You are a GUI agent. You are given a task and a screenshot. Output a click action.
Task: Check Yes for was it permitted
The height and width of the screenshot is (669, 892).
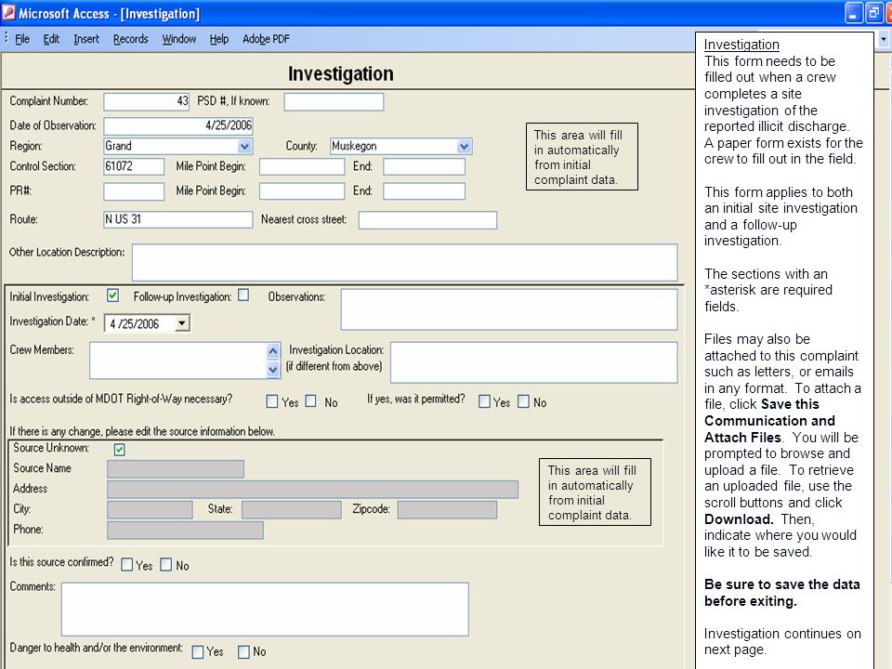(484, 401)
